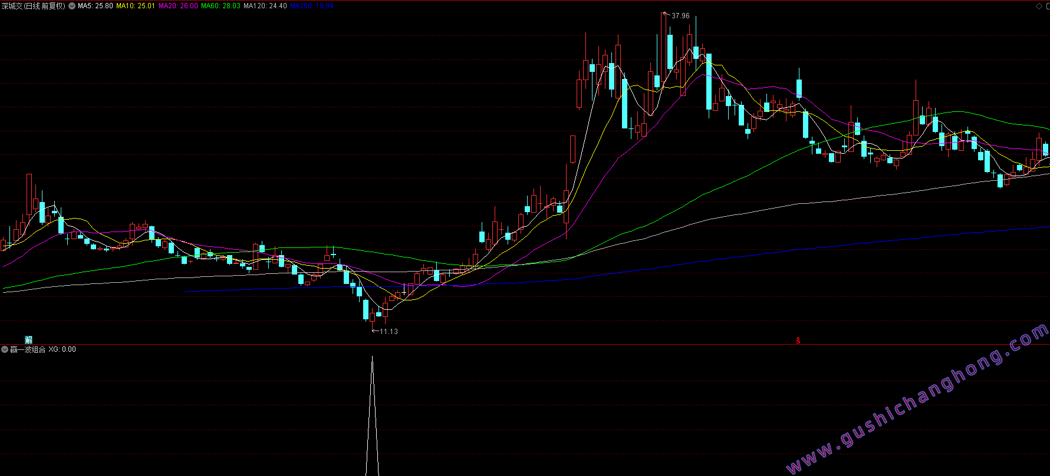The height and width of the screenshot is (476, 1050).
Task: Select the MA120: 24.40 label
Action: (x=265, y=6)
